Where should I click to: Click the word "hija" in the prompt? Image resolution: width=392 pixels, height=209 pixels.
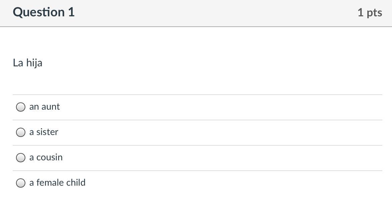[x=34, y=63]
